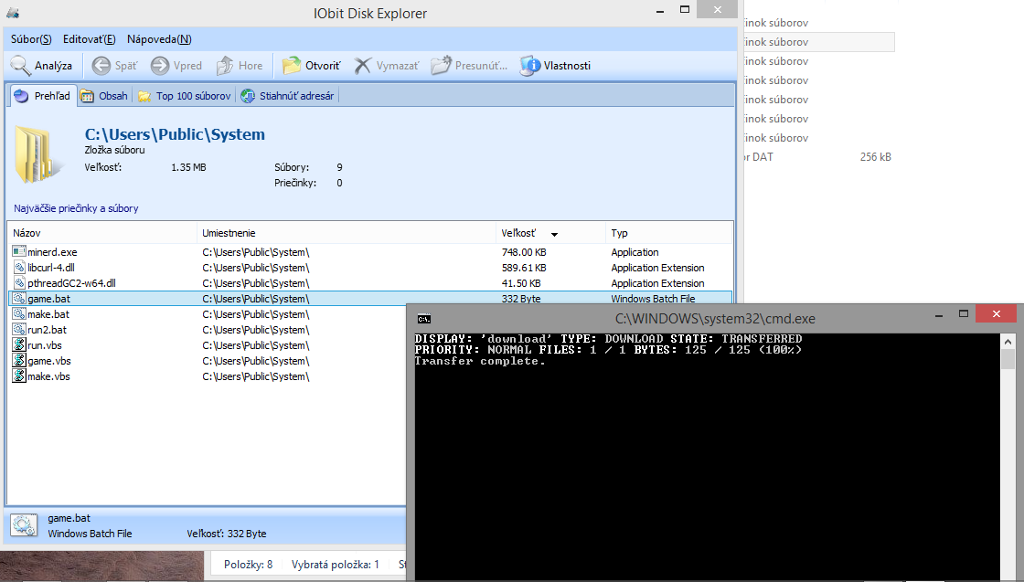Select the minerd.exe row name
1024x582 pixels.
pyautogui.click(x=52, y=252)
